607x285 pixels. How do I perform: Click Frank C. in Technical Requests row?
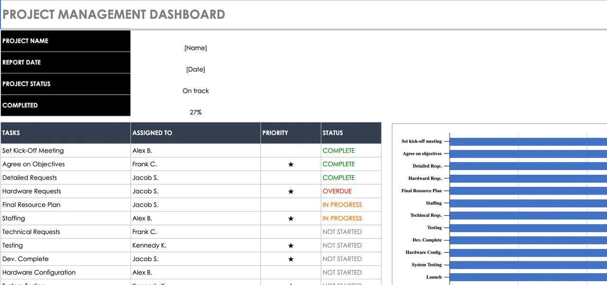[x=195, y=232]
